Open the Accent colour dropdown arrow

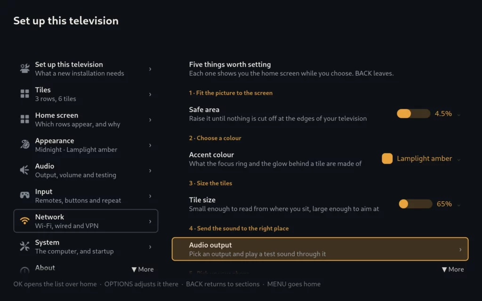pyautogui.click(x=458, y=160)
